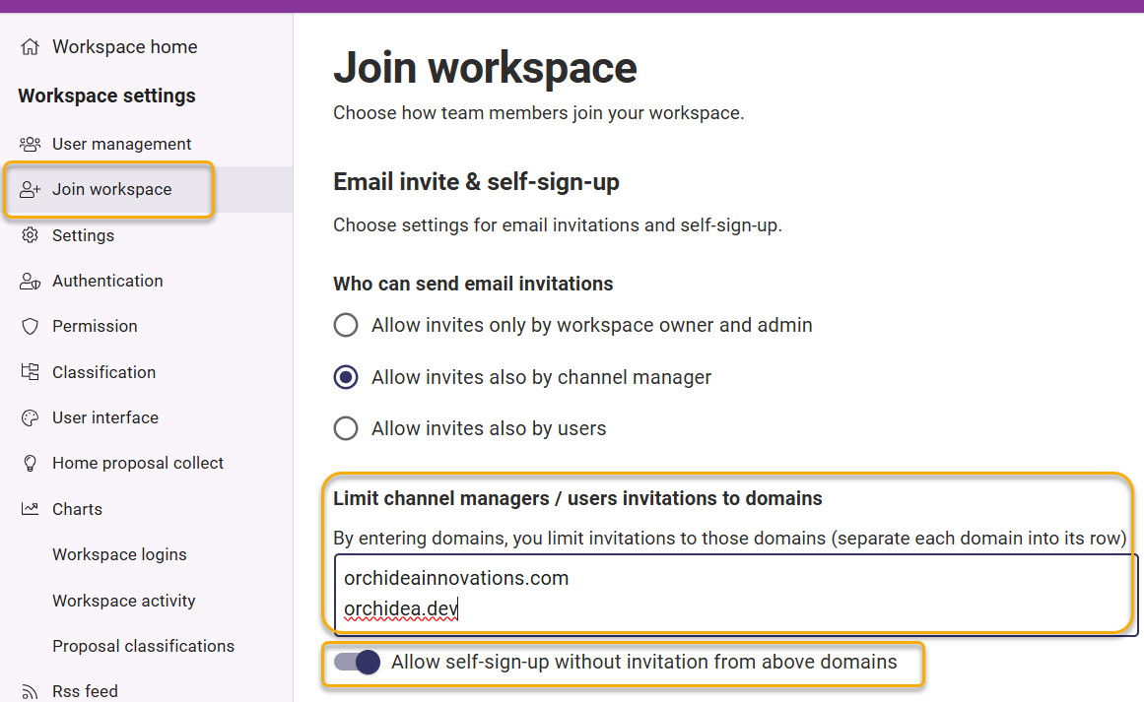This screenshot has width=1144, height=702.
Task: Open Workspace logins chart page
Action: click(x=119, y=554)
